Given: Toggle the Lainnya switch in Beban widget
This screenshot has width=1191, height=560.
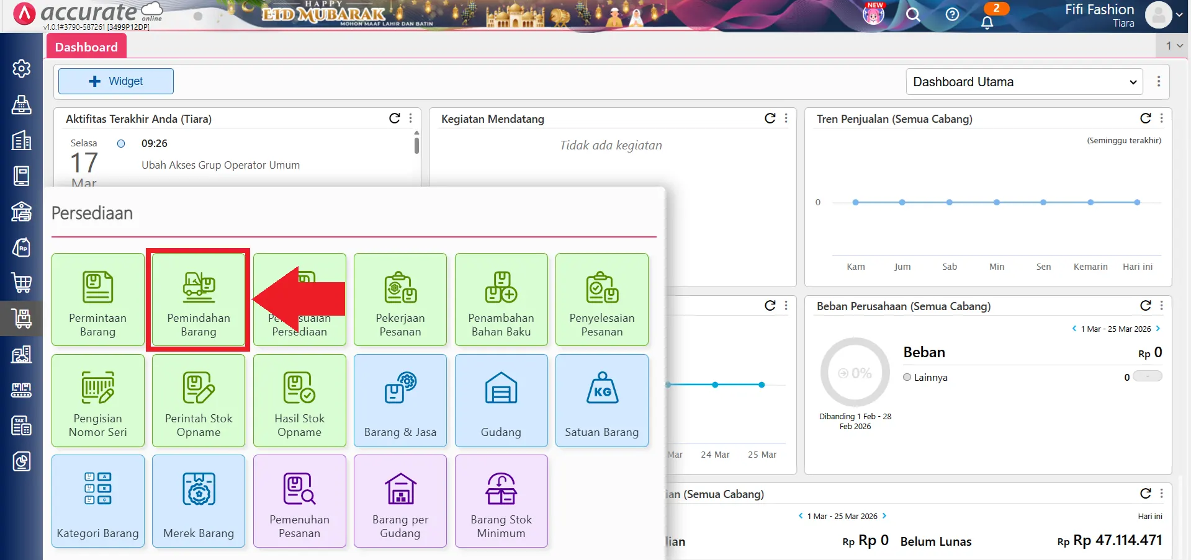Looking at the screenshot, I should coord(1147,376).
